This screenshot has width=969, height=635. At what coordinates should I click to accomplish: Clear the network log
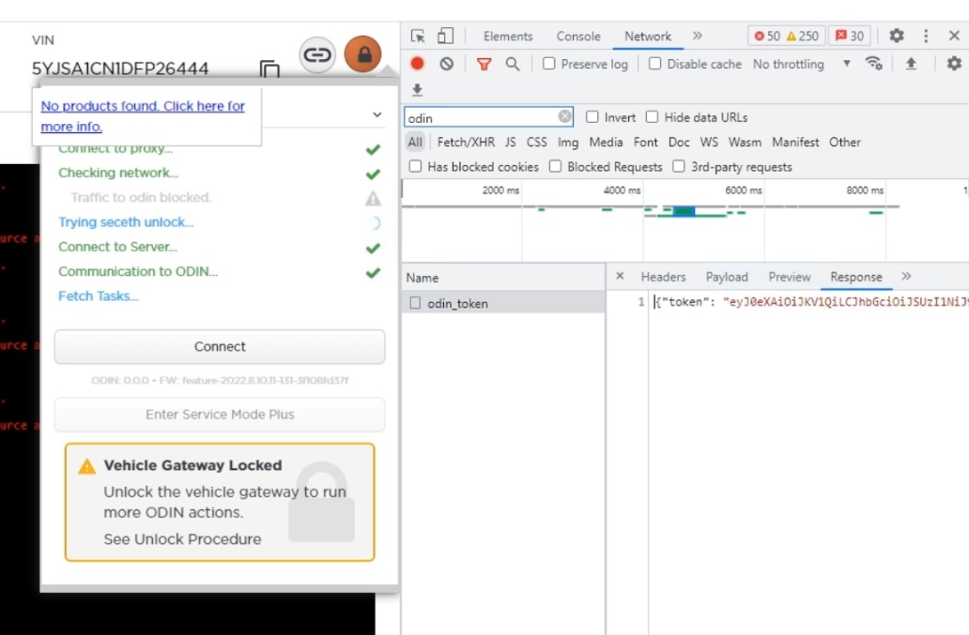(447, 64)
